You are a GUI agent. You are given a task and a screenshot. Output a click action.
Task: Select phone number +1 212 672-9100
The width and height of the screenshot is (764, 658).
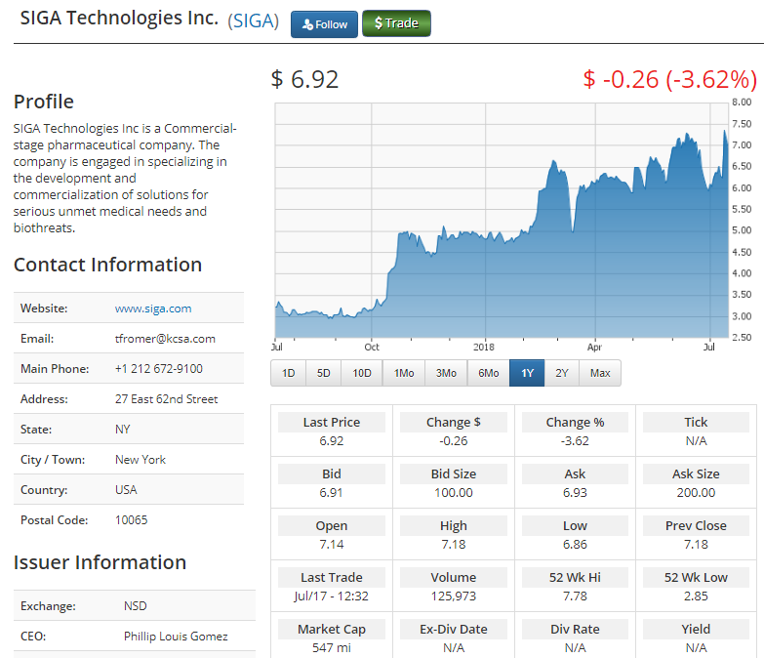point(159,369)
